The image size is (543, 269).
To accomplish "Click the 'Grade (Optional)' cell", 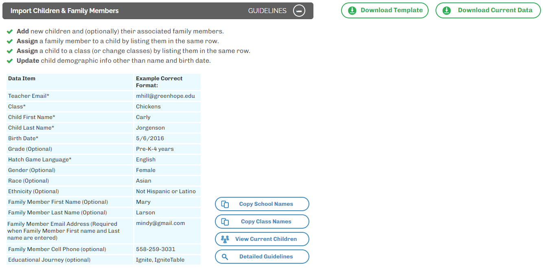I will click(x=70, y=149).
